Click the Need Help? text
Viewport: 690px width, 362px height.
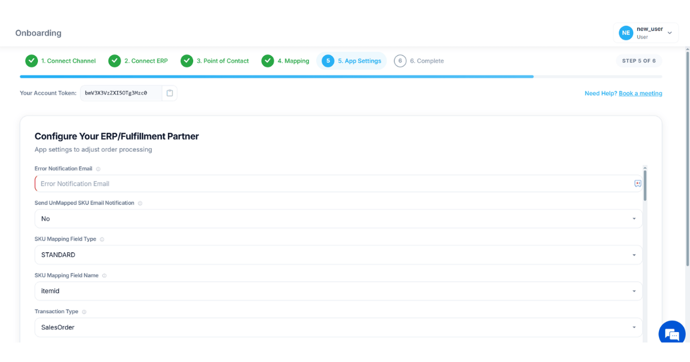(x=601, y=93)
